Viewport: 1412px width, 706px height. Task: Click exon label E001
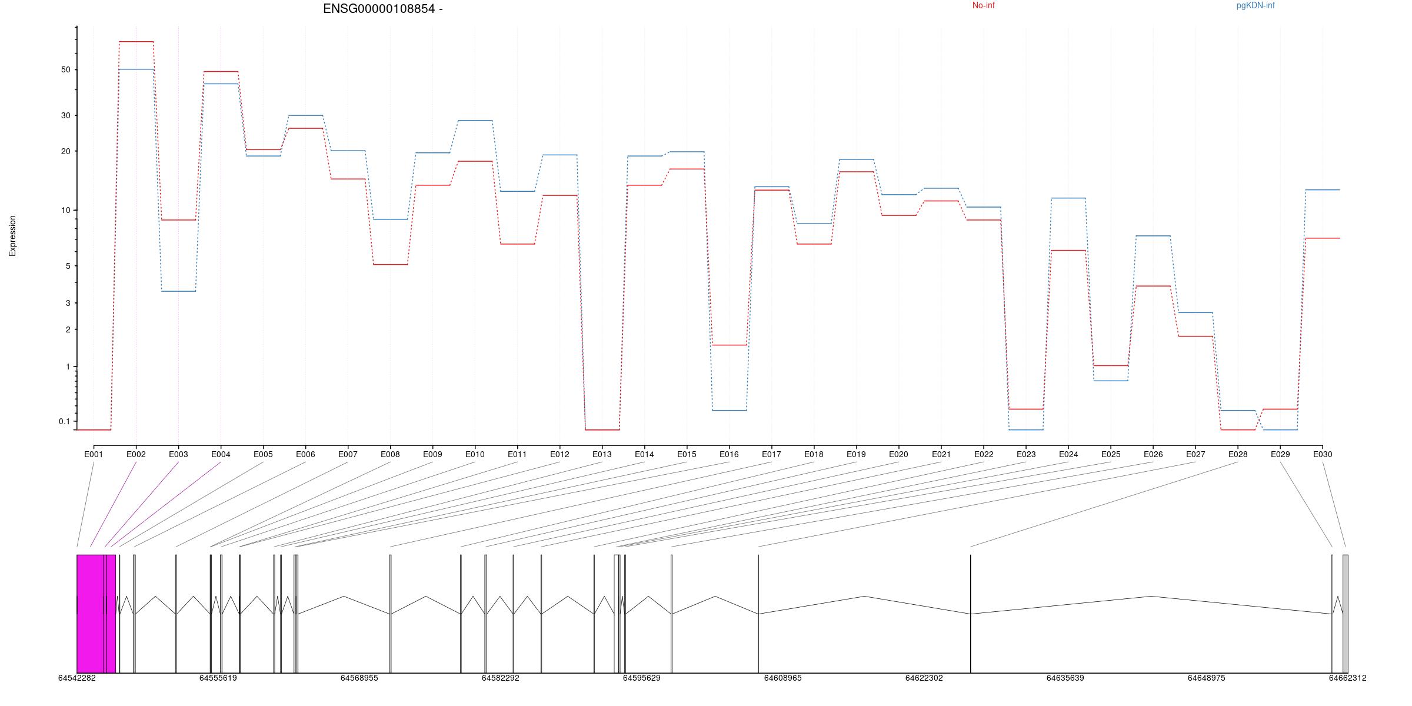(x=94, y=454)
